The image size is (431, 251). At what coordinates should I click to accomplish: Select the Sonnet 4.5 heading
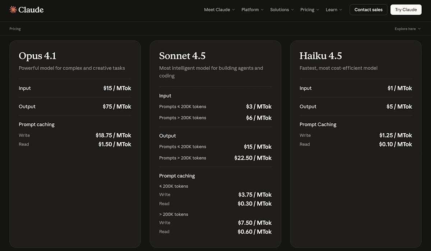[182, 56]
